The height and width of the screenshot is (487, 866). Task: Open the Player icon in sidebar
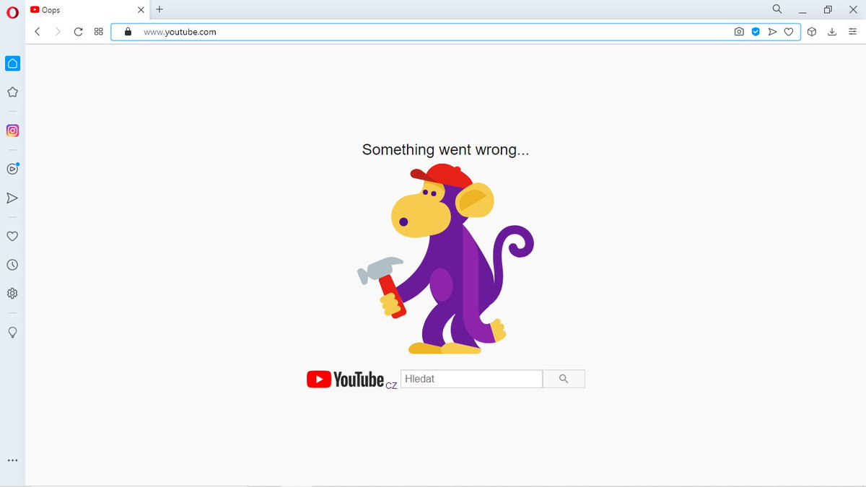pos(12,169)
